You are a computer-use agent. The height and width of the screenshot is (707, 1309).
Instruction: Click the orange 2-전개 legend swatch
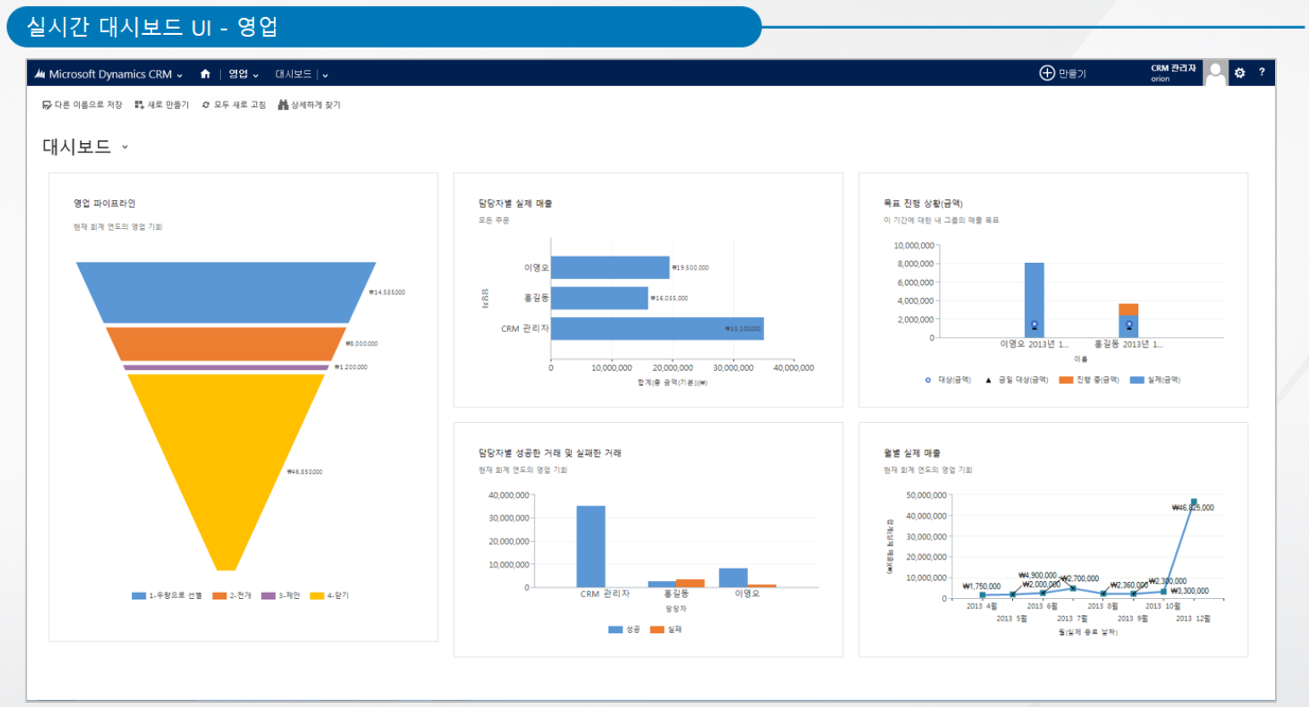click(x=219, y=596)
